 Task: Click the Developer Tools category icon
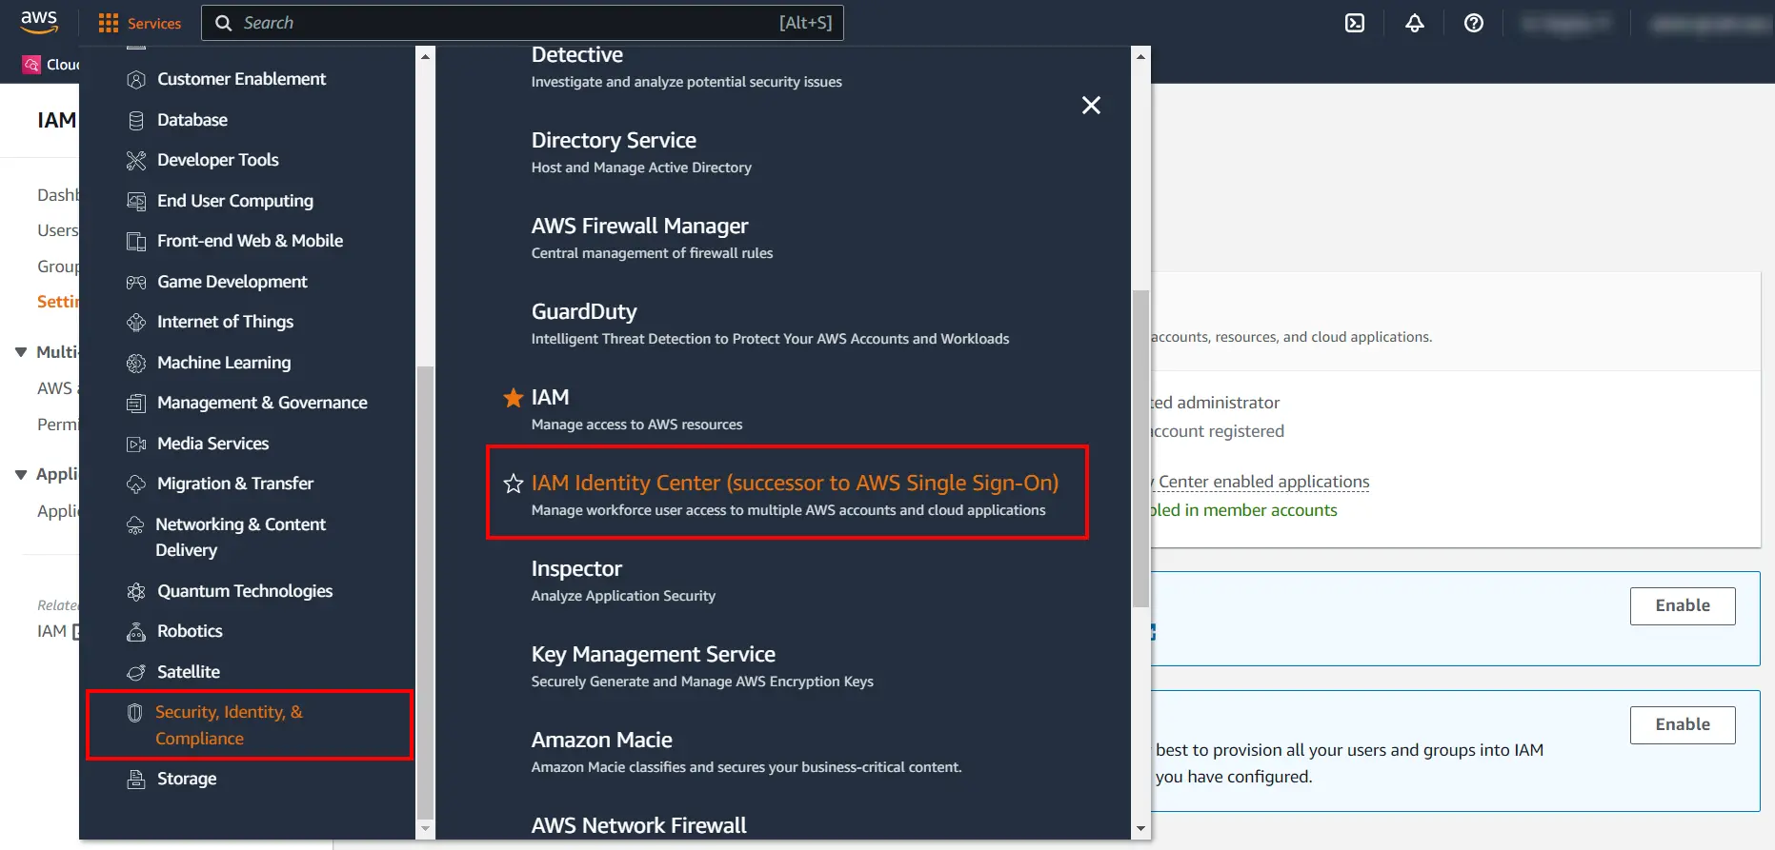click(x=136, y=160)
